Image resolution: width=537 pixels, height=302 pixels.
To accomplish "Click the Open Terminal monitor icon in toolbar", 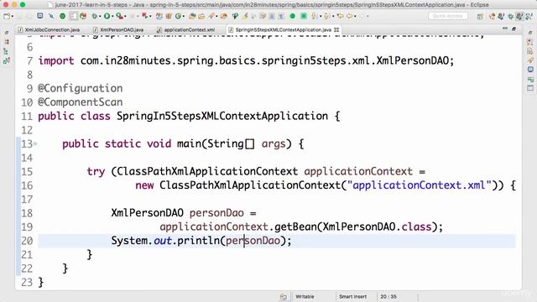I will pyautogui.click(x=40, y=16).
